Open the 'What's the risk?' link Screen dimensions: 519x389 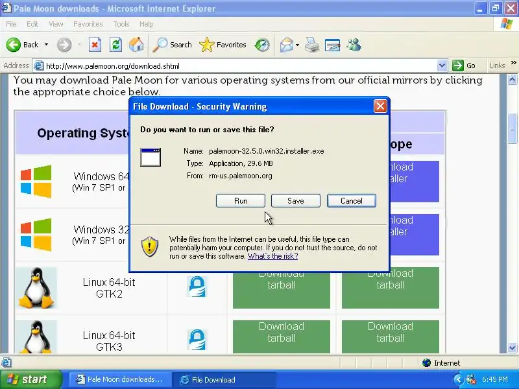click(x=272, y=256)
